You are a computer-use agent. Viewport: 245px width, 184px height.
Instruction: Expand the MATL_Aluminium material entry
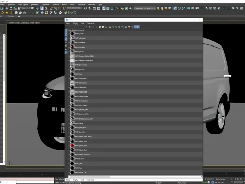[x=69, y=38]
